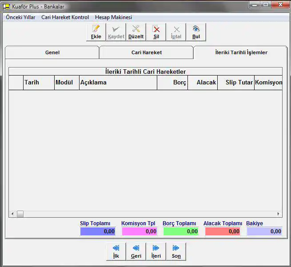This screenshot has height=267, width=291.
Task: Advance to next record with İleri
Action: tap(156, 248)
